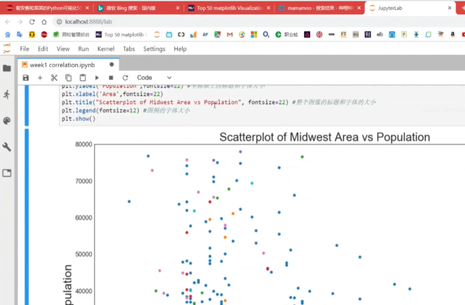Open the Gmail bookmark icon

[229, 35]
